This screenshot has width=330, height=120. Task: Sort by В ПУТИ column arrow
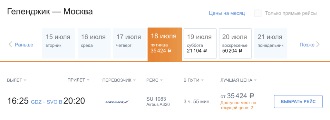[x=202, y=80]
